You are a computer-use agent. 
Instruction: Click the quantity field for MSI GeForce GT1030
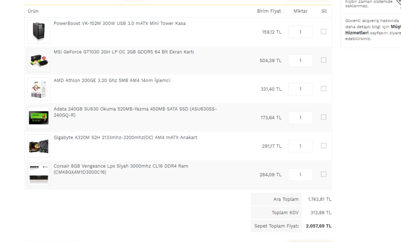(x=300, y=60)
